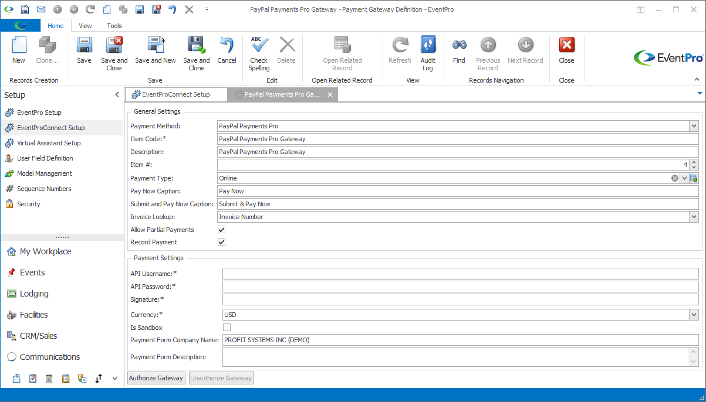Decrease the Item # value with down arrow
The height and width of the screenshot is (402, 706).
pyautogui.click(x=694, y=168)
